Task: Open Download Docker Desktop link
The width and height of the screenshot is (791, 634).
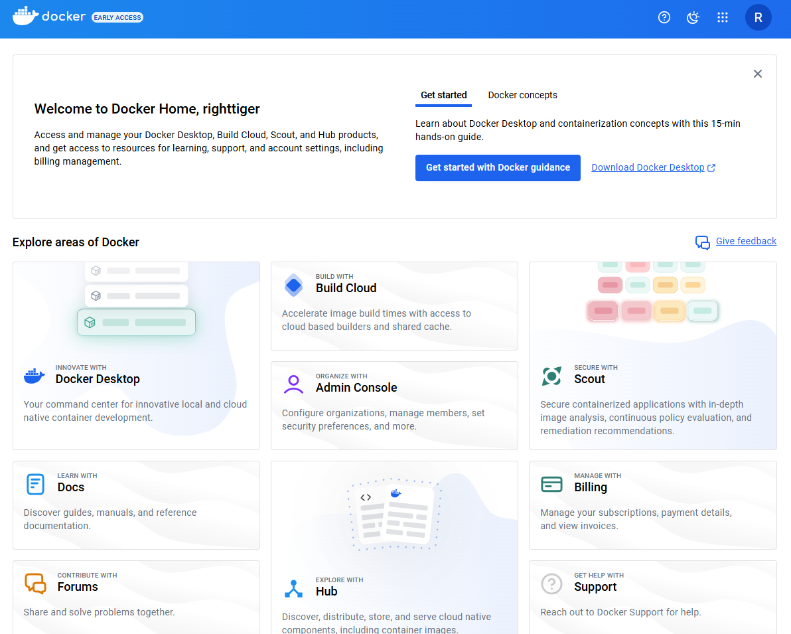Action: point(648,167)
